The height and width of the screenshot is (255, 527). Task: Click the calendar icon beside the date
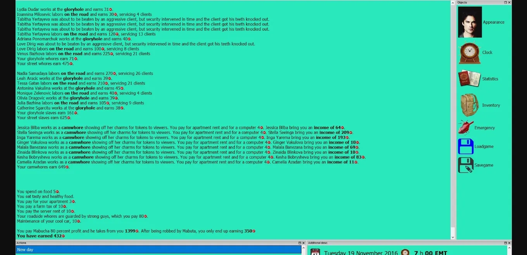315,252
